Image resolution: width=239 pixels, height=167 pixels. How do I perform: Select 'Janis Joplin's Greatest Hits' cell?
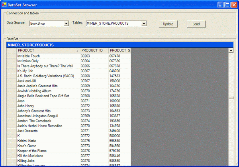(48, 86)
